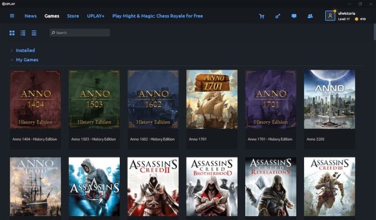
Task: Open the first Assassin's Creed cover
Action: (94, 187)
